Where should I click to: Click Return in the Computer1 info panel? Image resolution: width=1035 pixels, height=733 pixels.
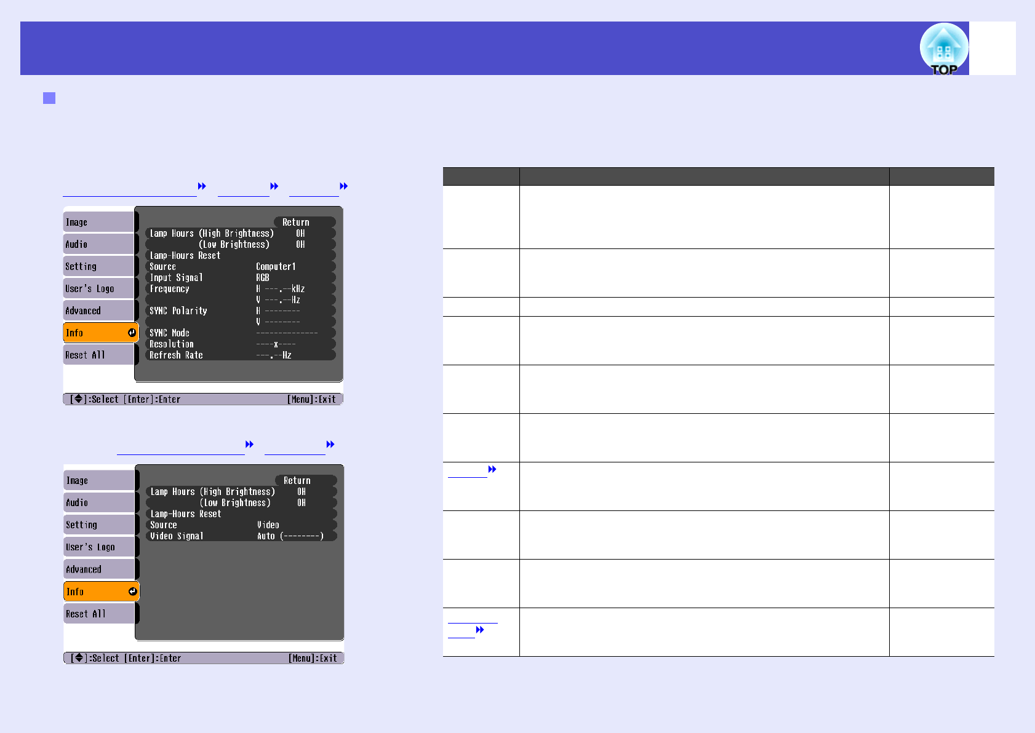tap(305, 222)
